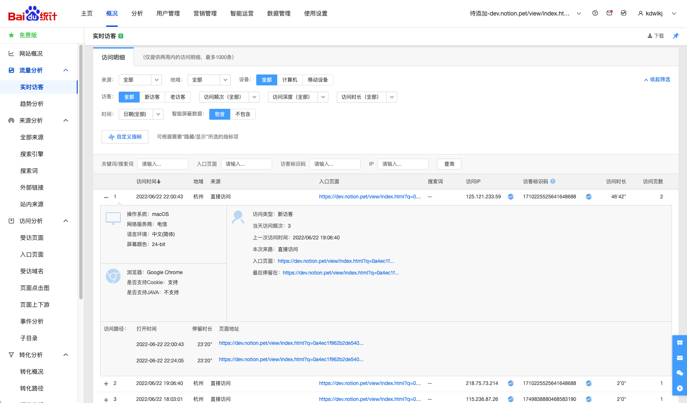Click the 查询 search button
The height and width of the screenshot is (403, 687).
449,164
